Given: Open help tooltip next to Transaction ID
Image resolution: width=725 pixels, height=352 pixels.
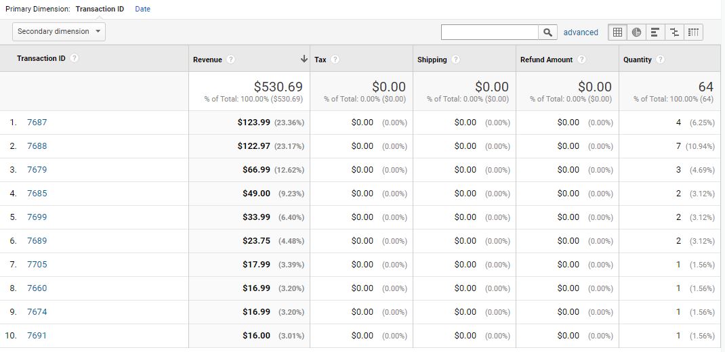Looking at the screenshot, I should click(74, 58).
